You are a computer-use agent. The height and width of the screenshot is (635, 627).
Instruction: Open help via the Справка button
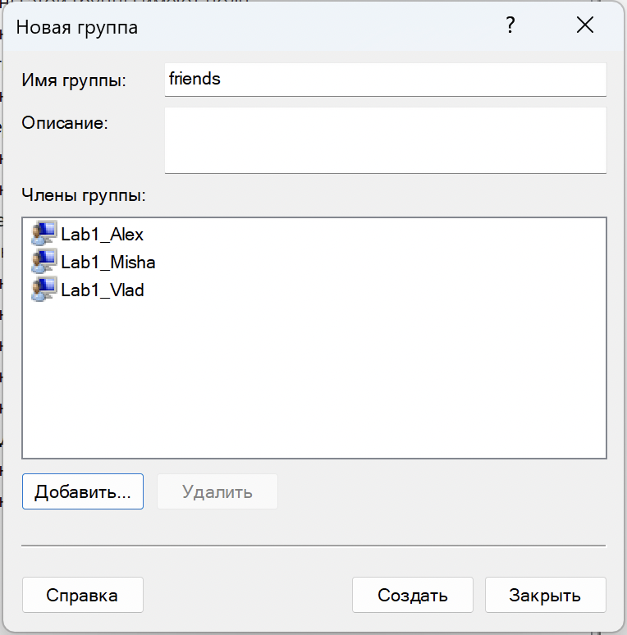(82, 595)
